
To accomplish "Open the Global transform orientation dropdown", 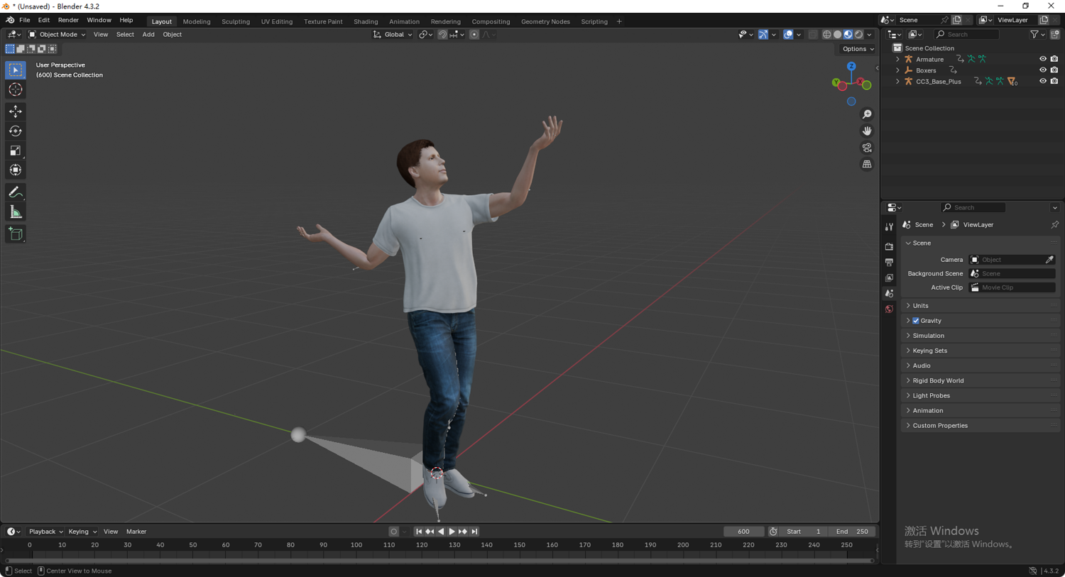I will pos(393,34).
